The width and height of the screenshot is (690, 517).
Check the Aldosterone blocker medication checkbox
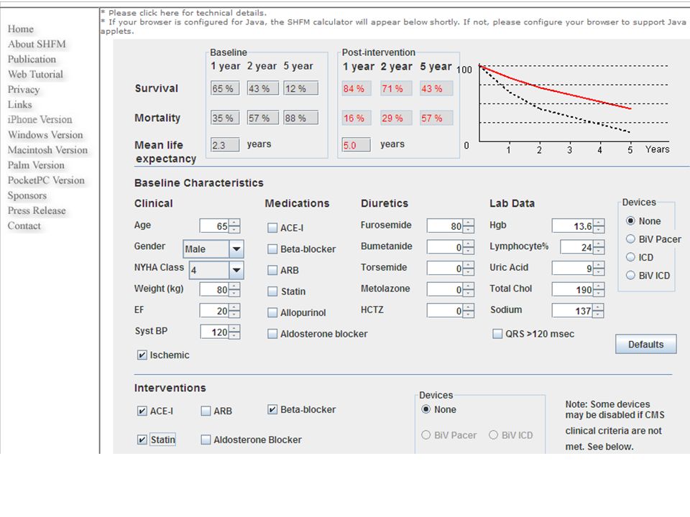(272, 334)
